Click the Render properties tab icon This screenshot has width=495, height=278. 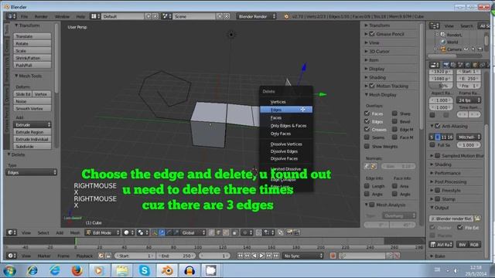coord(445,65)
